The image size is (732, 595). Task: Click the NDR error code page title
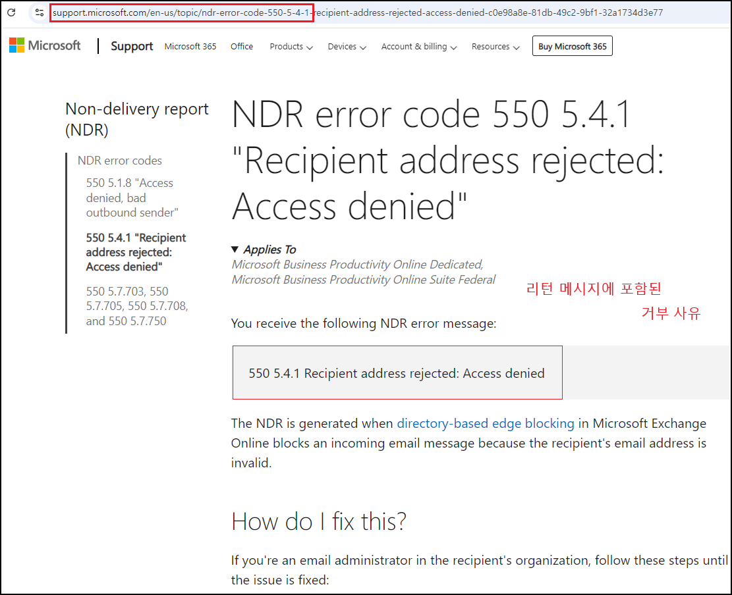(448, 160)
